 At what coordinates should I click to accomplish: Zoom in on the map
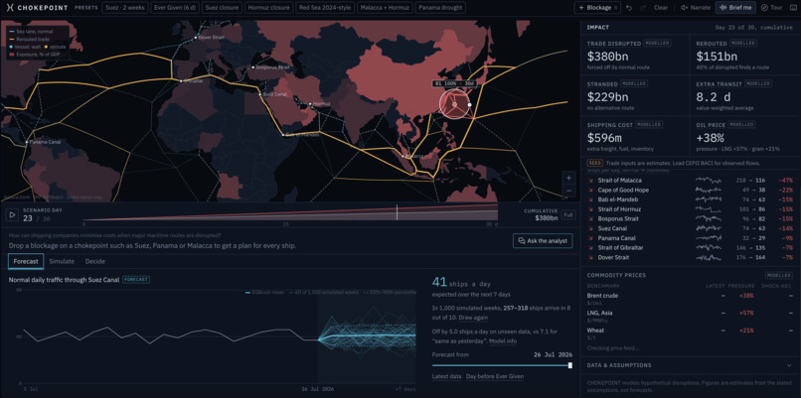tap(568, 178)
